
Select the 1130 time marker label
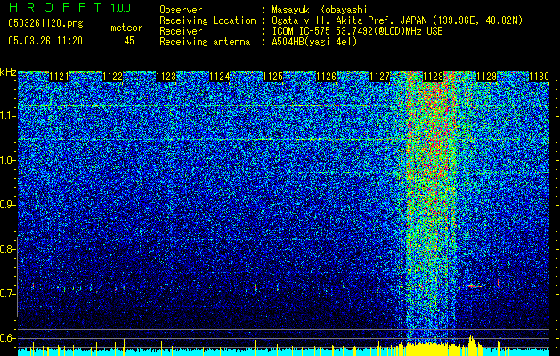pos(539,77)
